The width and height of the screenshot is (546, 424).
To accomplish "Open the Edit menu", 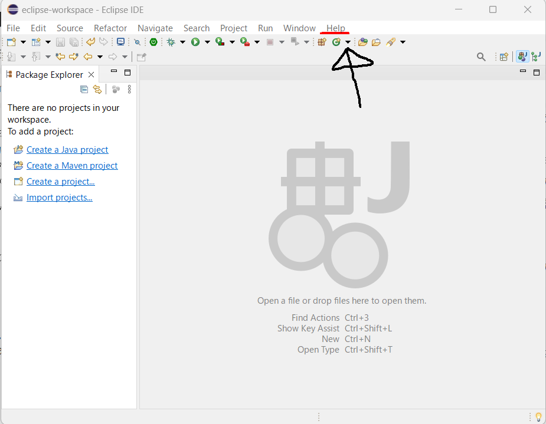I will point(38,28).
